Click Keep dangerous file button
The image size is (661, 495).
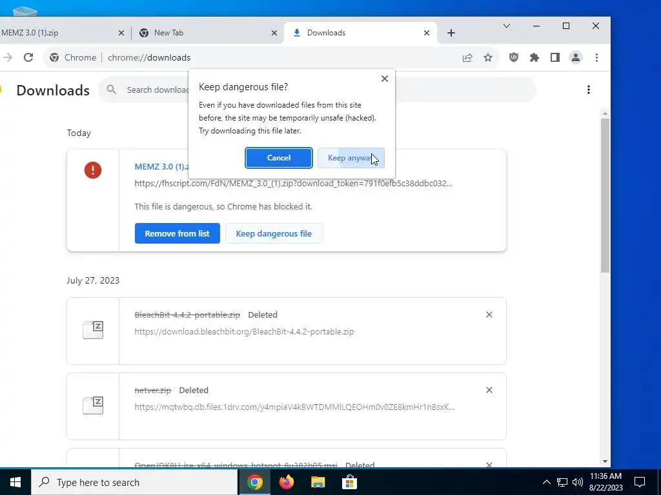274,233
